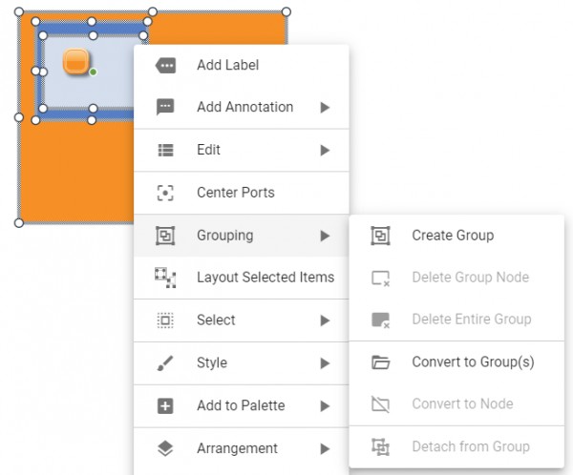Click the Add Annotation speech bubble icon

pyautogui.click(x=165, y=108)
